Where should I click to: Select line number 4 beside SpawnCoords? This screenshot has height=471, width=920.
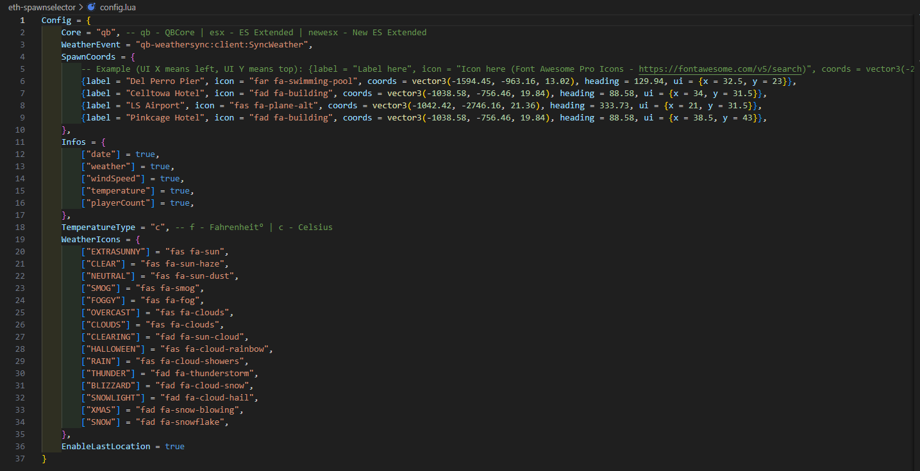click(x=22, y=57)
